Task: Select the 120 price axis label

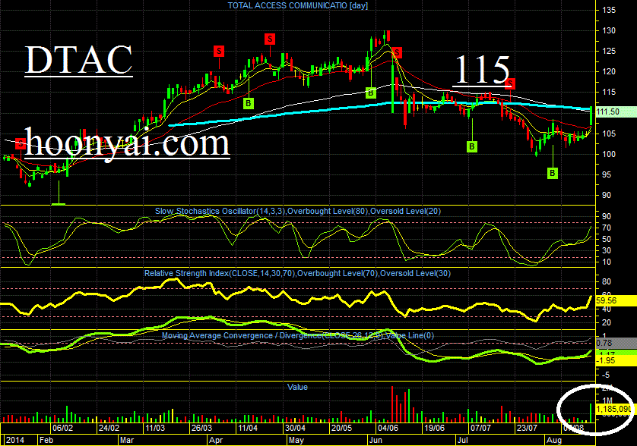Action: [x=609, y=71]
